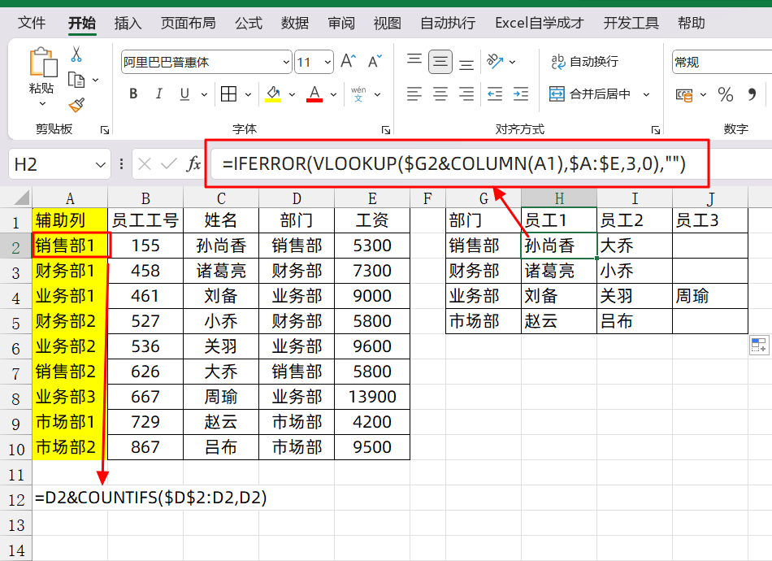Switch to 插入 tab
Screen dimensions: 772x561
point(128,23)
